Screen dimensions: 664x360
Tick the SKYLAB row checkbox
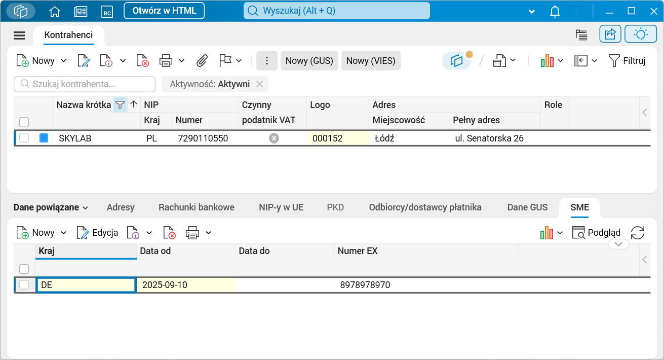(24, 138)
